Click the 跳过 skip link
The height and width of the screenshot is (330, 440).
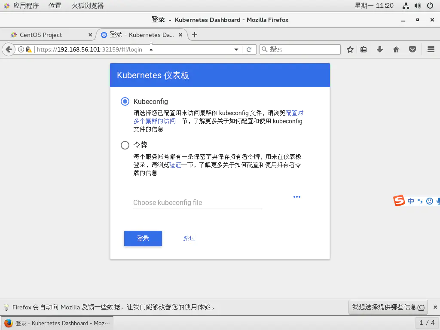(189, 238)
